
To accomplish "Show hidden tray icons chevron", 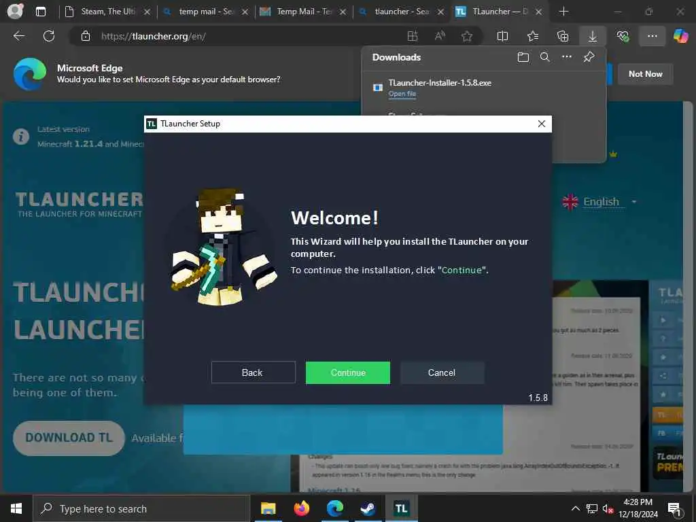I will tap(575, 508).
